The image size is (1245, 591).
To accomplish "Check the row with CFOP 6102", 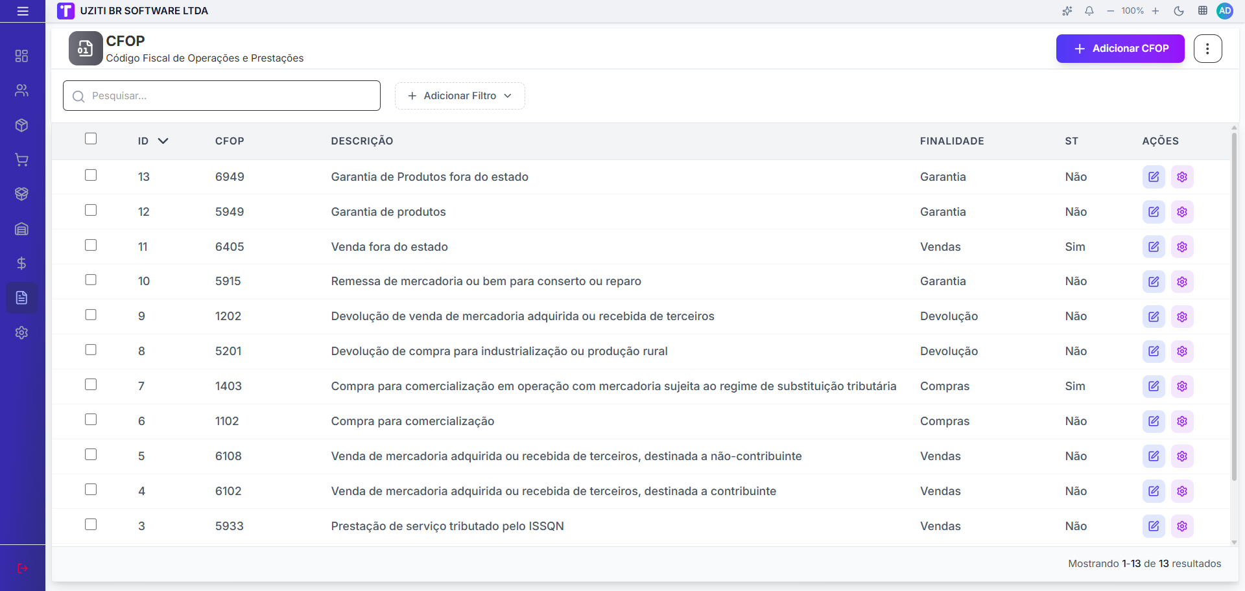I will click(x=91, y=490).
